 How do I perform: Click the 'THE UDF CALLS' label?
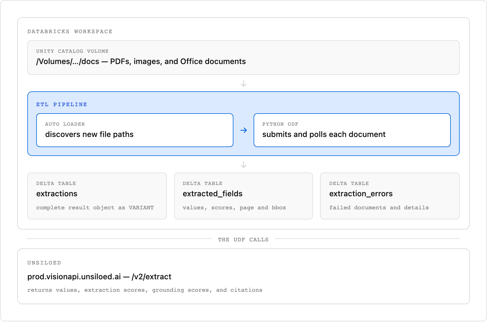(243, 240)
